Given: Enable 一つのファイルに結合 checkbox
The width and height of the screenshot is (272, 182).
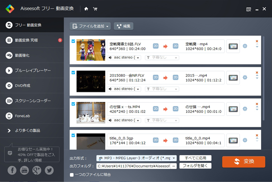Looking at the screenshot, I should pos(72,175).
